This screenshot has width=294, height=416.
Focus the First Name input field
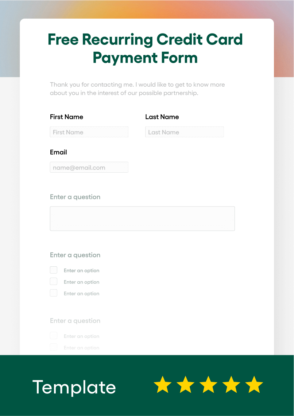89,132
